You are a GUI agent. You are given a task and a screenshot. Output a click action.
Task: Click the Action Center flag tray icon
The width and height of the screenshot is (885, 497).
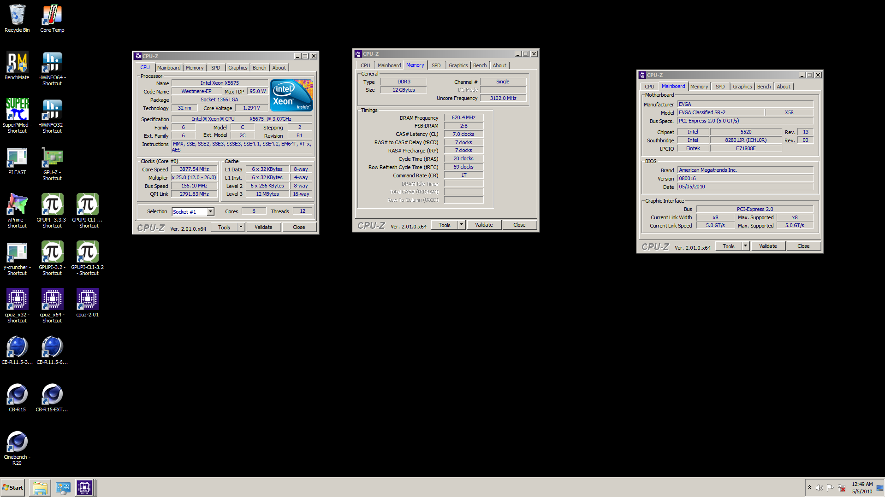click(830, 488)
